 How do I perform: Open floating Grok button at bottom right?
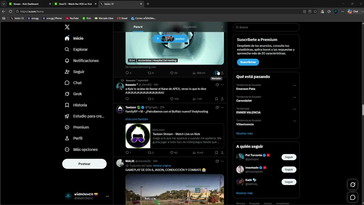[353, 185]
